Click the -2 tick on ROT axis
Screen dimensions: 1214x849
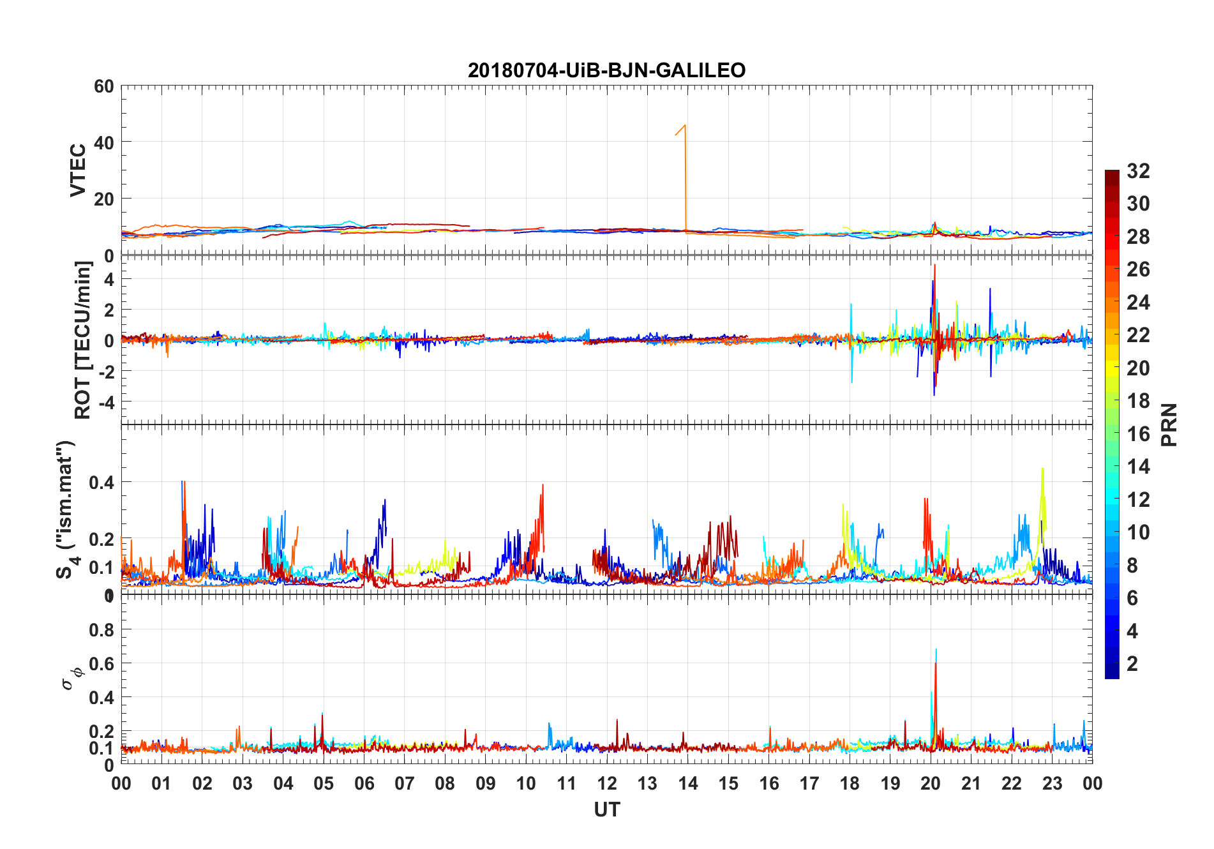pos(106,372)
